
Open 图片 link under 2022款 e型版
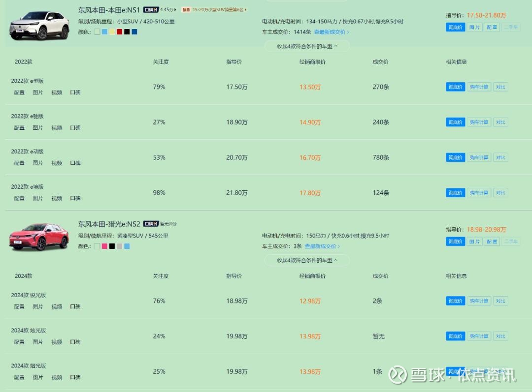(x=37, y=92)
